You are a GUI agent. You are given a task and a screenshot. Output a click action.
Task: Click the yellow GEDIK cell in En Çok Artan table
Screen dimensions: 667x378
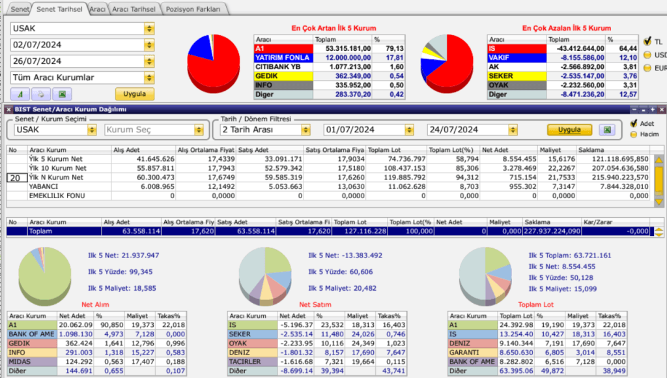(283, 76)
